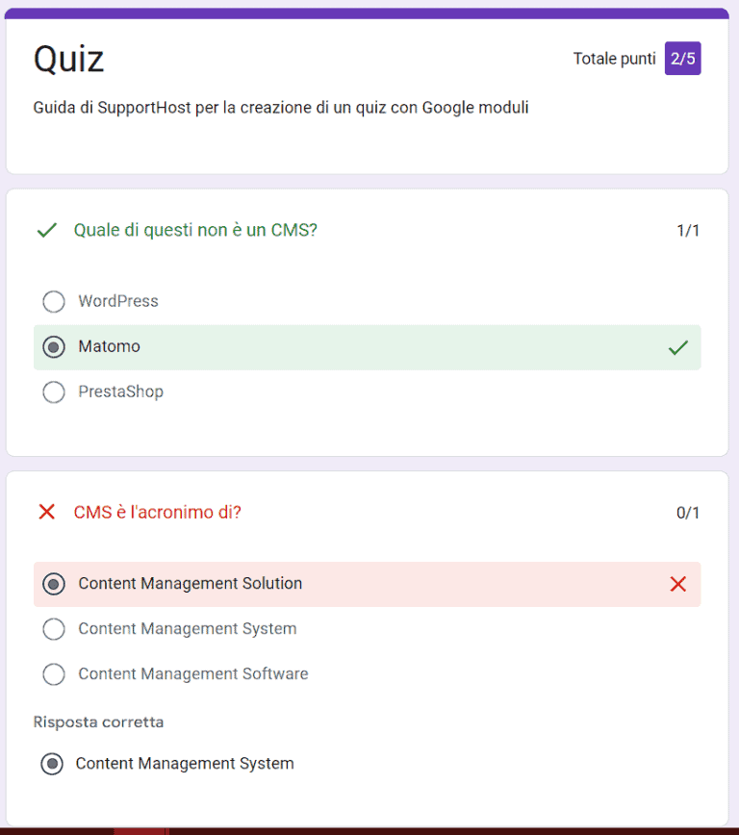
Task: Click the red X beside the CMS acronym question
Action: tap(46, 513)
